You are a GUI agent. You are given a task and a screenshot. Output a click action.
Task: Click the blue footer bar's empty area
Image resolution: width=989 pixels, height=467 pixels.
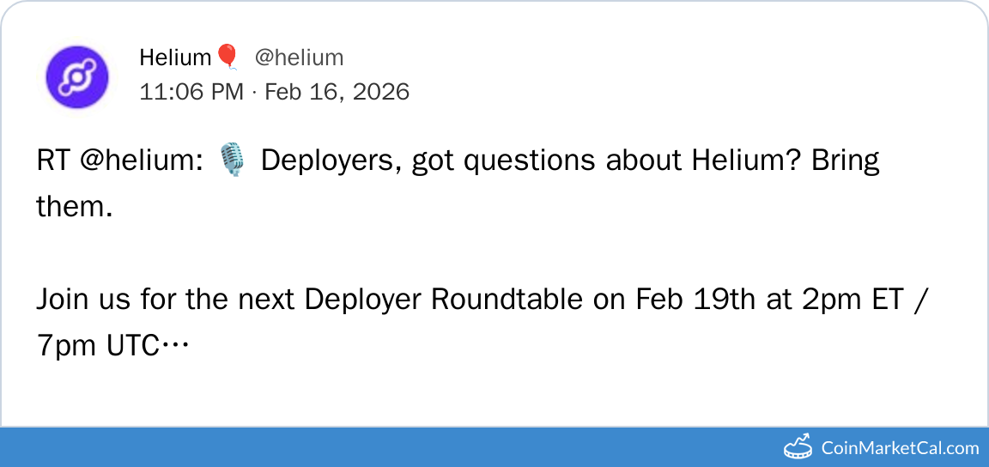386,447
